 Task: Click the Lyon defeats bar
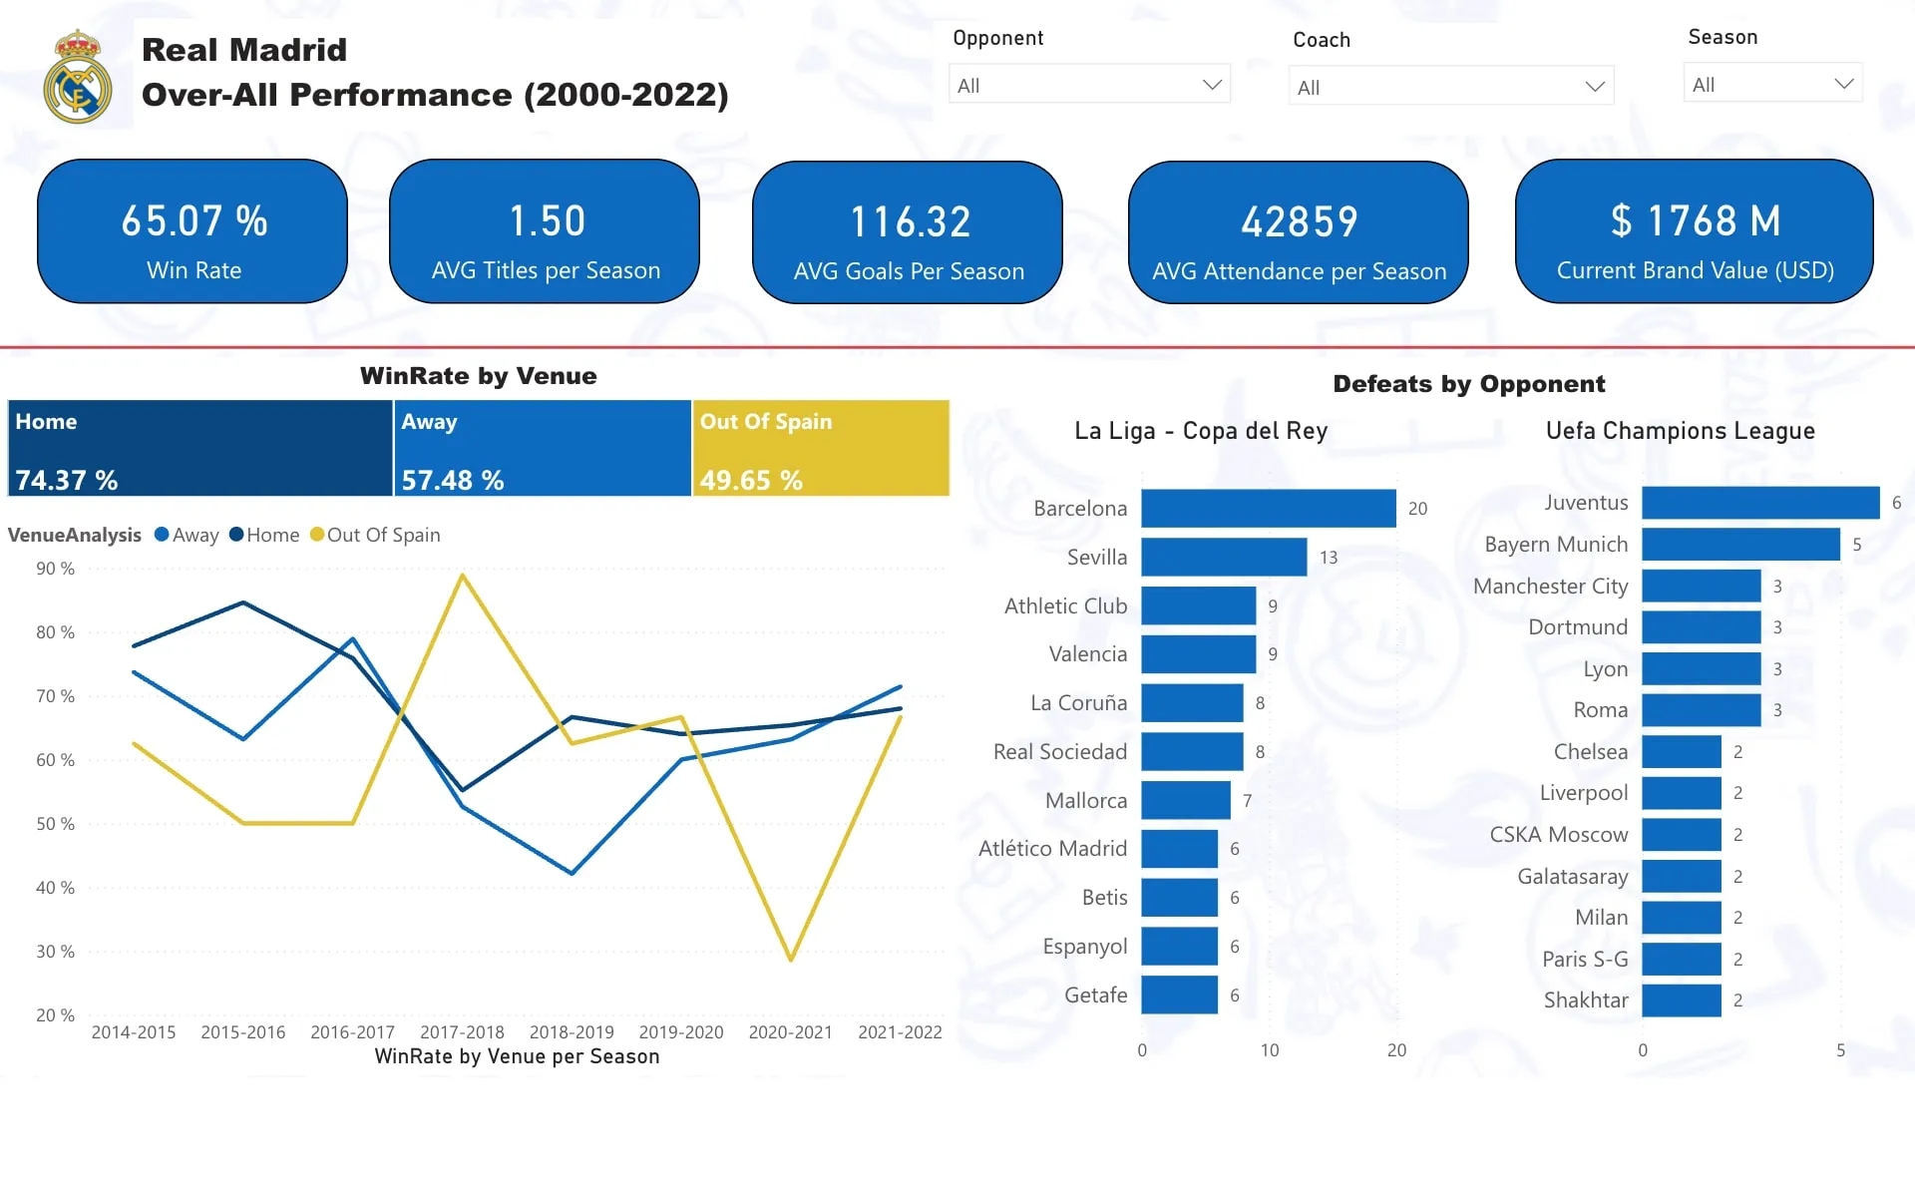pyautogui.click(x=1702, y=668)
